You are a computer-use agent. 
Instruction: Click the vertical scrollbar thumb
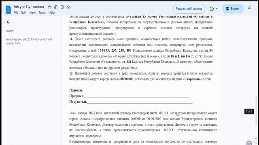[257, 110]
